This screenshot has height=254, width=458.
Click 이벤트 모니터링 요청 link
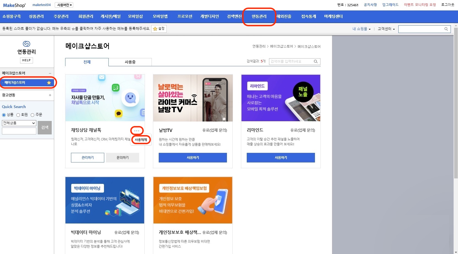click(x=420, y=5)
